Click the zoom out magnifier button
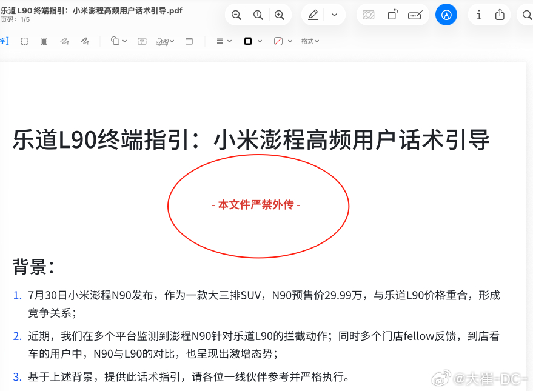The width and height of the screenshot is (533, 391). pyautogui.click(x=236, y=15)
